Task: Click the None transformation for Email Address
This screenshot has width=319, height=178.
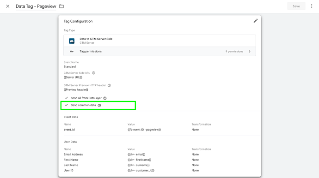Action: coord(195,154)
